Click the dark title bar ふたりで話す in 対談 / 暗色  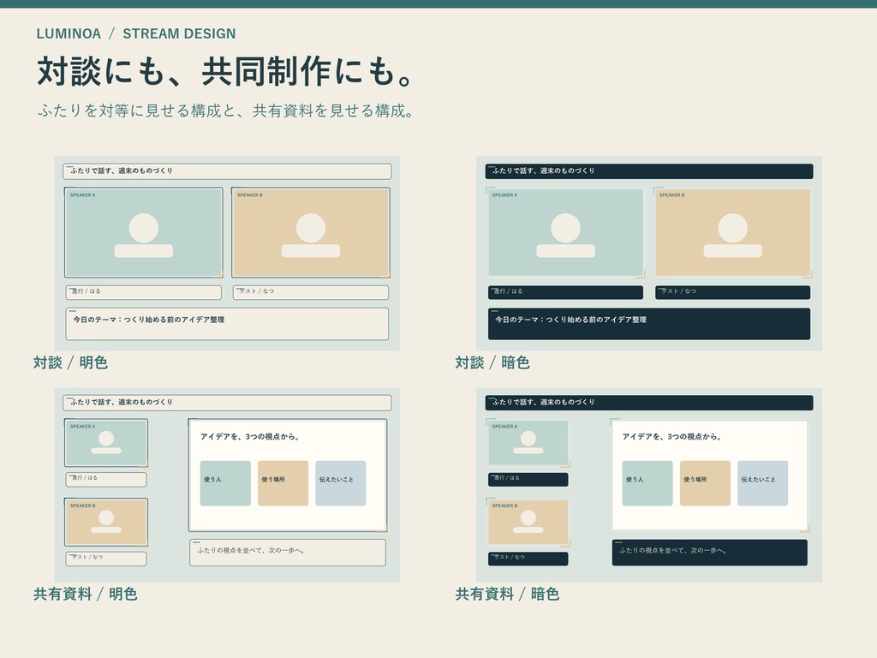point(649,171)
